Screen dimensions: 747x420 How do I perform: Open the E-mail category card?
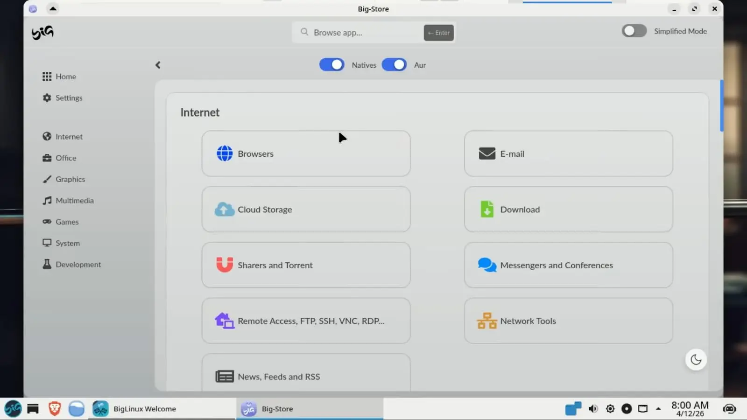pos(568,154)
